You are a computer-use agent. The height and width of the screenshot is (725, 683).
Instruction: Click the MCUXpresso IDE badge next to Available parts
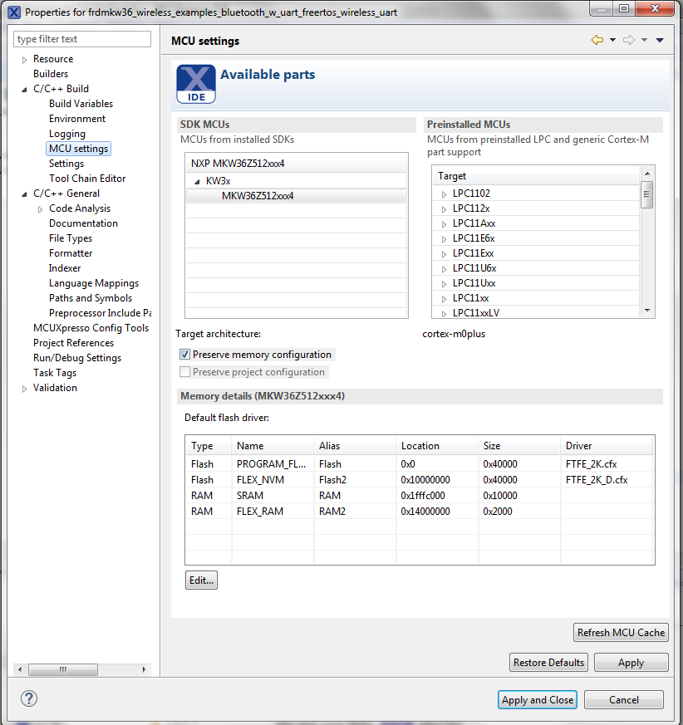(x=195, y=84)
